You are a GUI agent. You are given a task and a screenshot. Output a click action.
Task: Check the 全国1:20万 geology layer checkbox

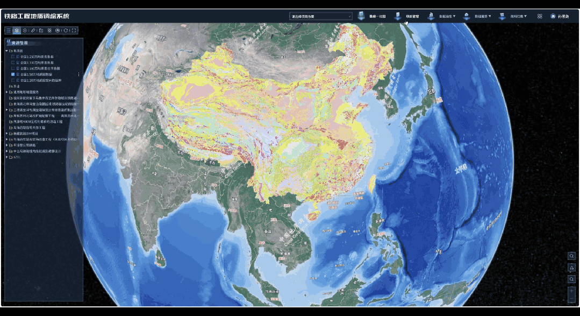click(x=13, y=80)
